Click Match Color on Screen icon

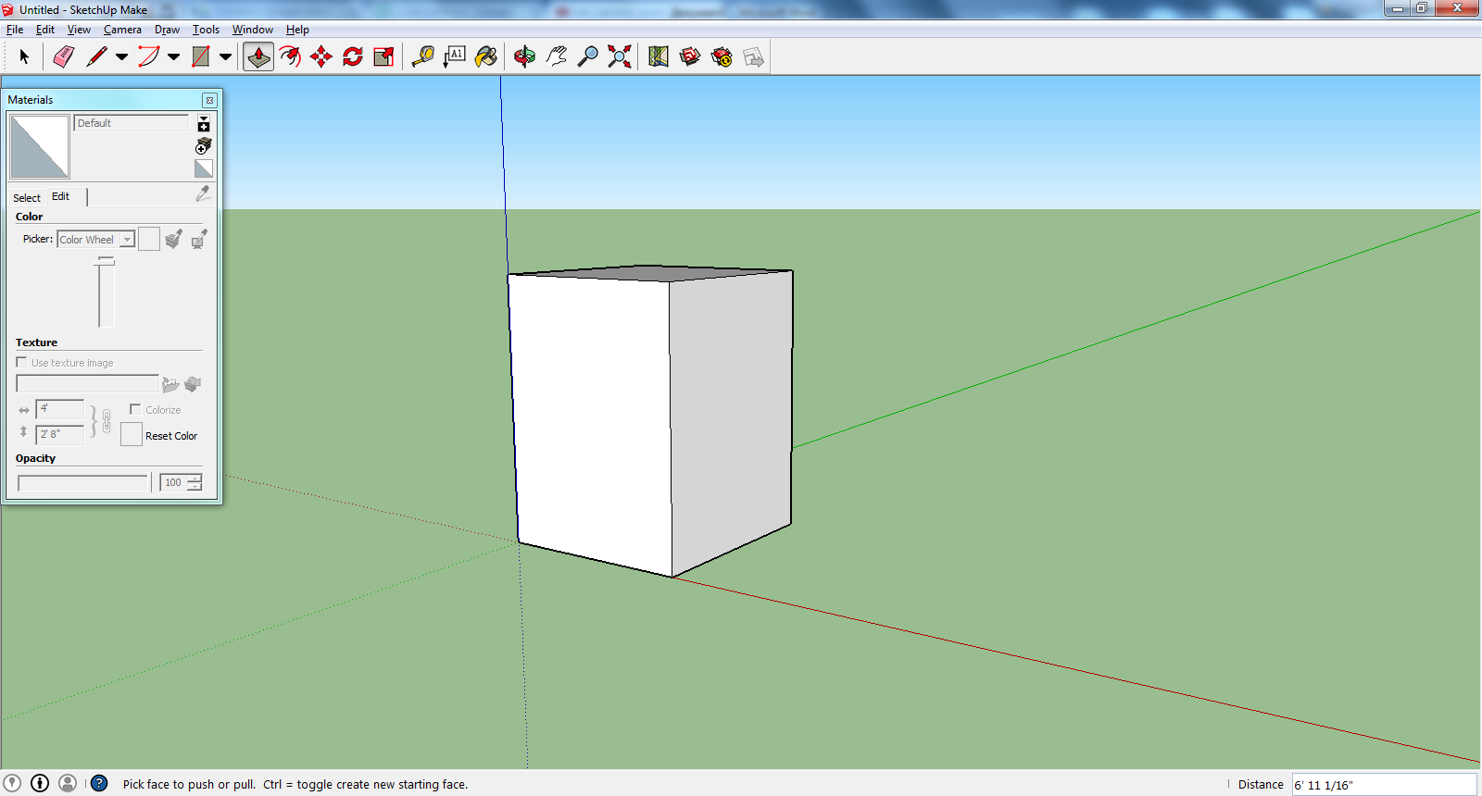(199, 239)
